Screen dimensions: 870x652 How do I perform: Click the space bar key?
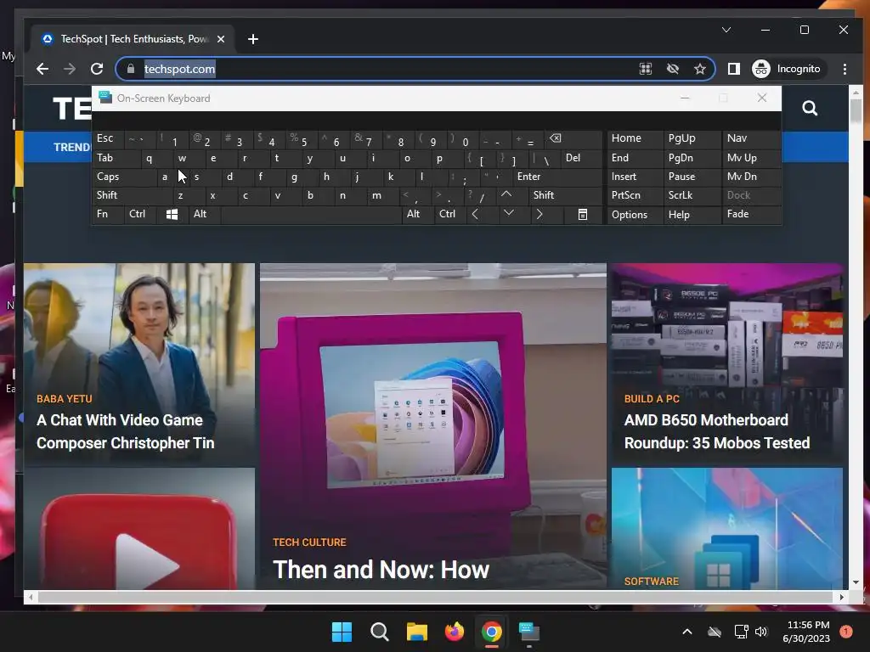pos(311,214)
